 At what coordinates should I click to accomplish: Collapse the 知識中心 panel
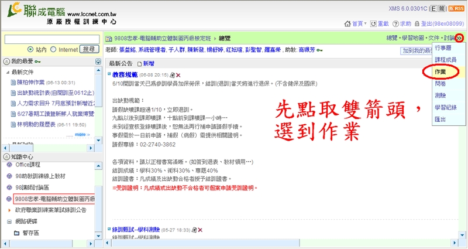(6, 157)
